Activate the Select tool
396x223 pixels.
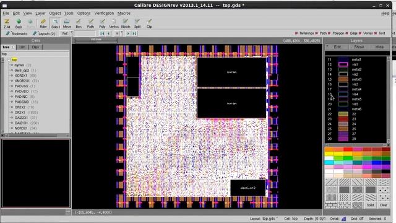(x=55, y=24)
